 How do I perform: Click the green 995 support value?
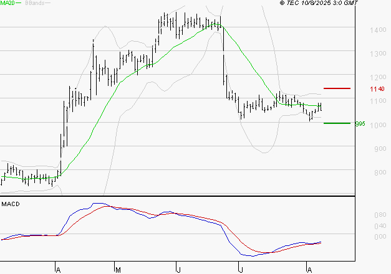click(360, 123)
